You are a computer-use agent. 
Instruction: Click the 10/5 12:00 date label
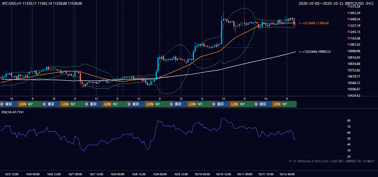[12, 174]
